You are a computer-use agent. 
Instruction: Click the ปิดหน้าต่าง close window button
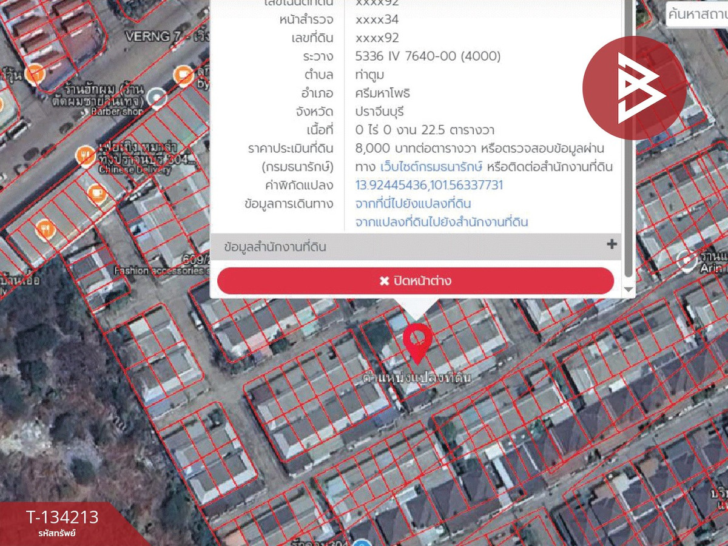(x=416, y=281)
